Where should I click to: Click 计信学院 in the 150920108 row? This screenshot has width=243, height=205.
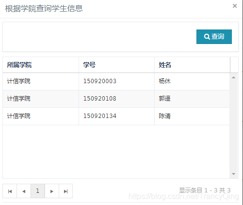pos(18,99)
